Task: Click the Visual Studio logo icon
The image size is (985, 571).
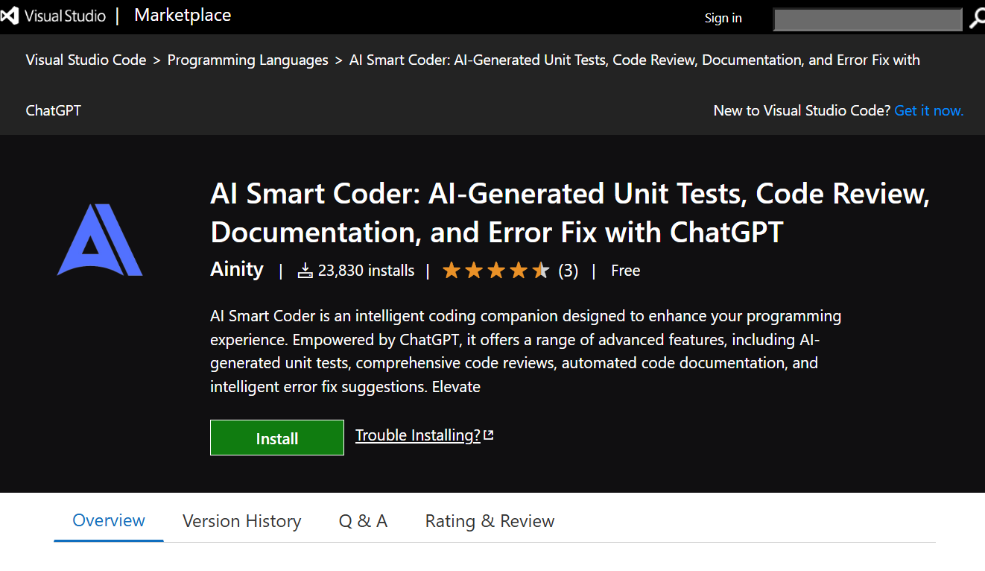Action: pos(9,16)
